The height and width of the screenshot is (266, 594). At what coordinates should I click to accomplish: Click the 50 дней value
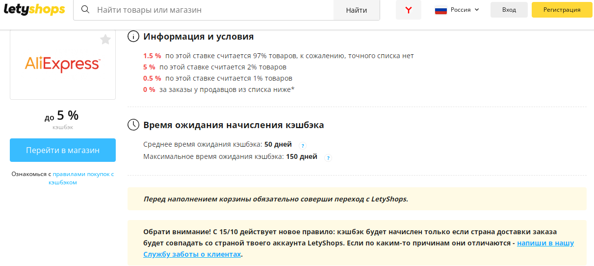[278, 144]
